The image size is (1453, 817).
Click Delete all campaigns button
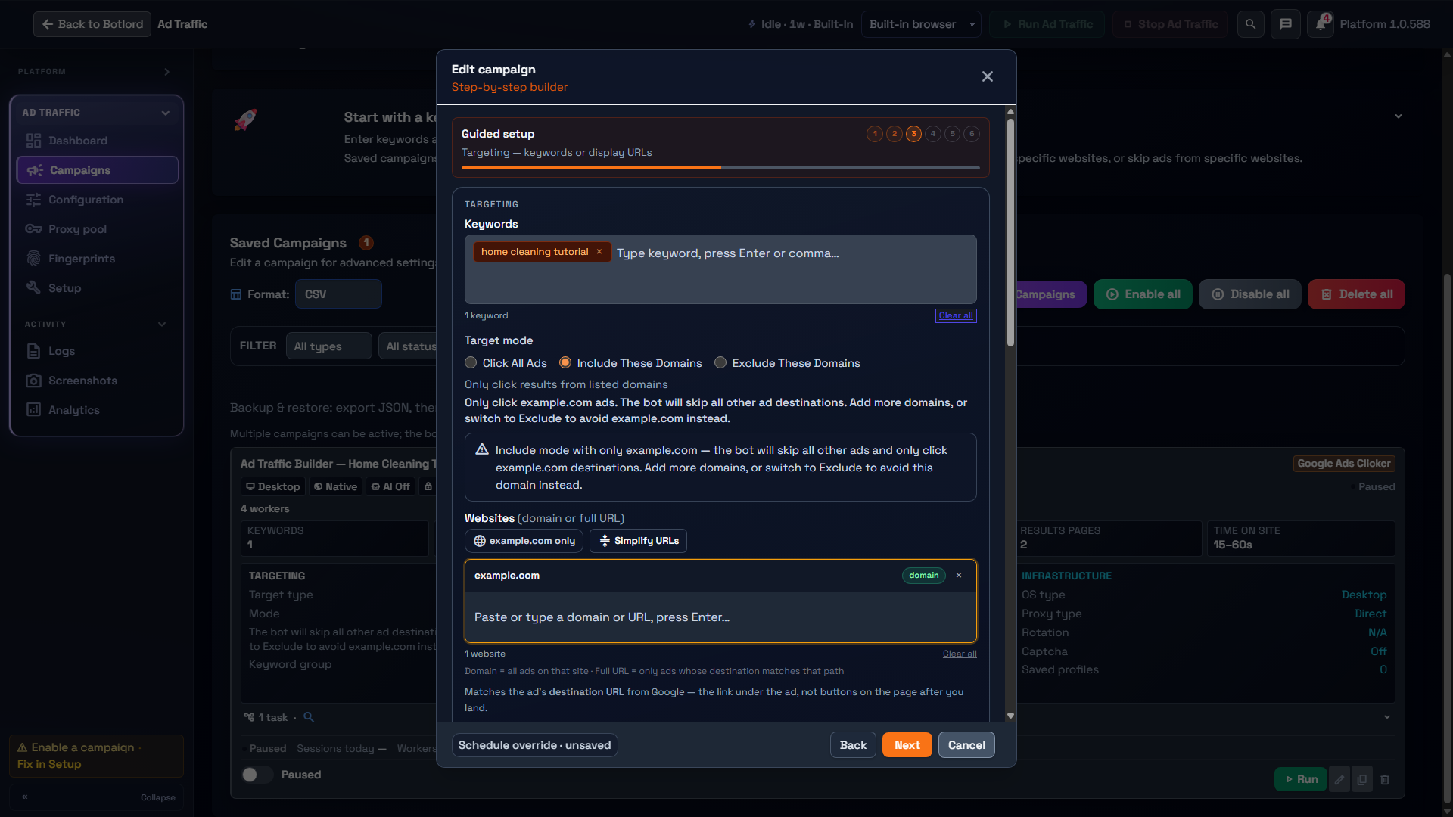click(x=1356, y=294)
